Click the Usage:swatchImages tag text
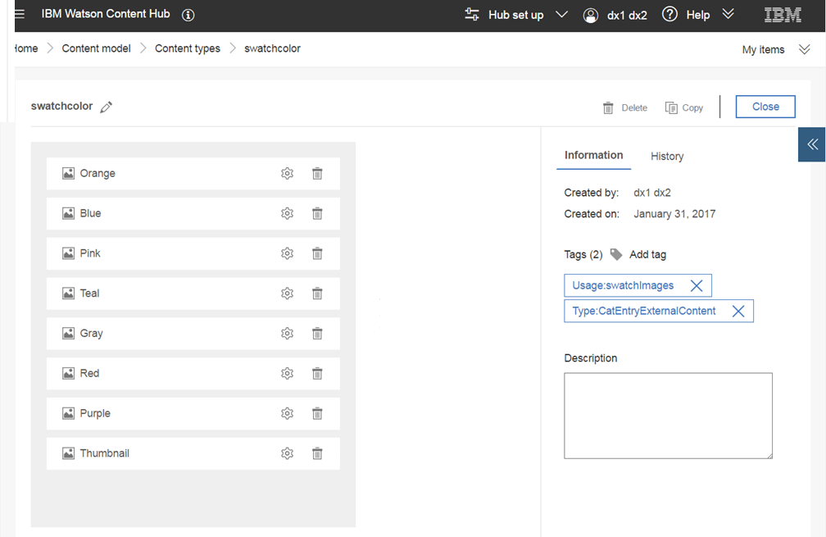The image size is (826, 537). tap(623, 285)
